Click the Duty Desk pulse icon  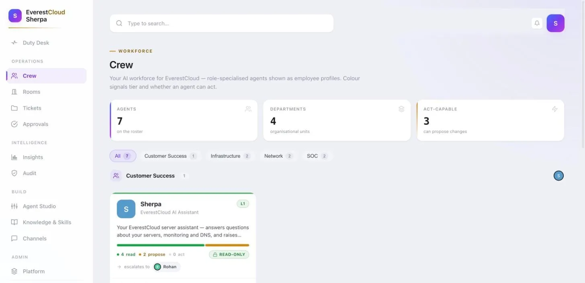point(14,43)
